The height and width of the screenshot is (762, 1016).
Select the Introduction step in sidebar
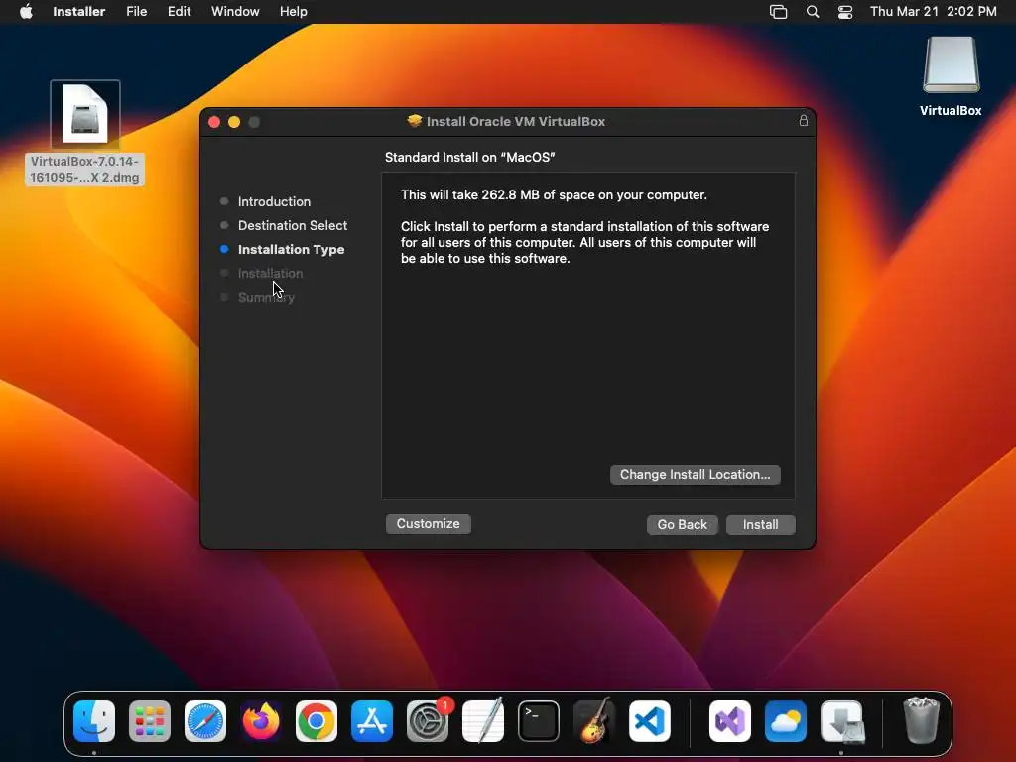(274, 201)
